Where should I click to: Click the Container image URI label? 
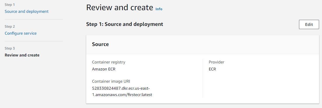(x=111, y=81)
